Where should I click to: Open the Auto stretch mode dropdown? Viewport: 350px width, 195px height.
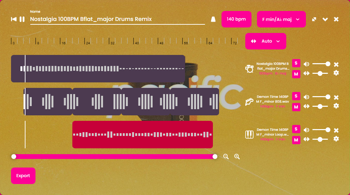point(266,41)
